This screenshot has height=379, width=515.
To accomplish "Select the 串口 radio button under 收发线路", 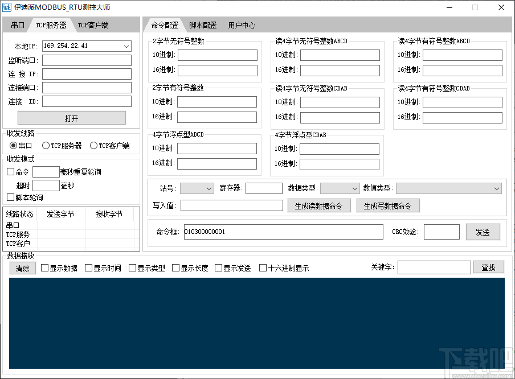I will click(13, 145).
